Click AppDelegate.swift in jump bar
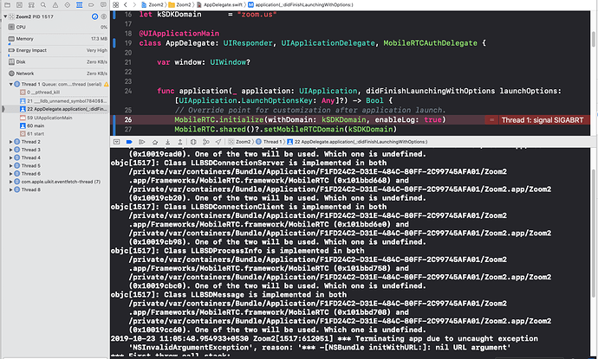 [x=219, y=5]
